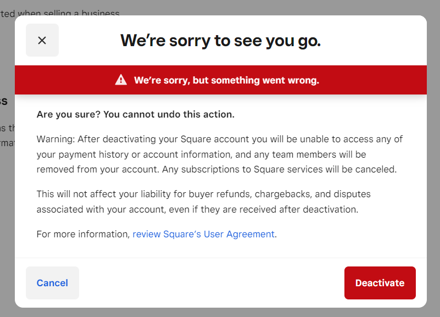Image resolution: width=440 pixels, height=317 pixels.
Task: Click empty footer space between Cancel and Deactivate
Action: tap(211, 283)
